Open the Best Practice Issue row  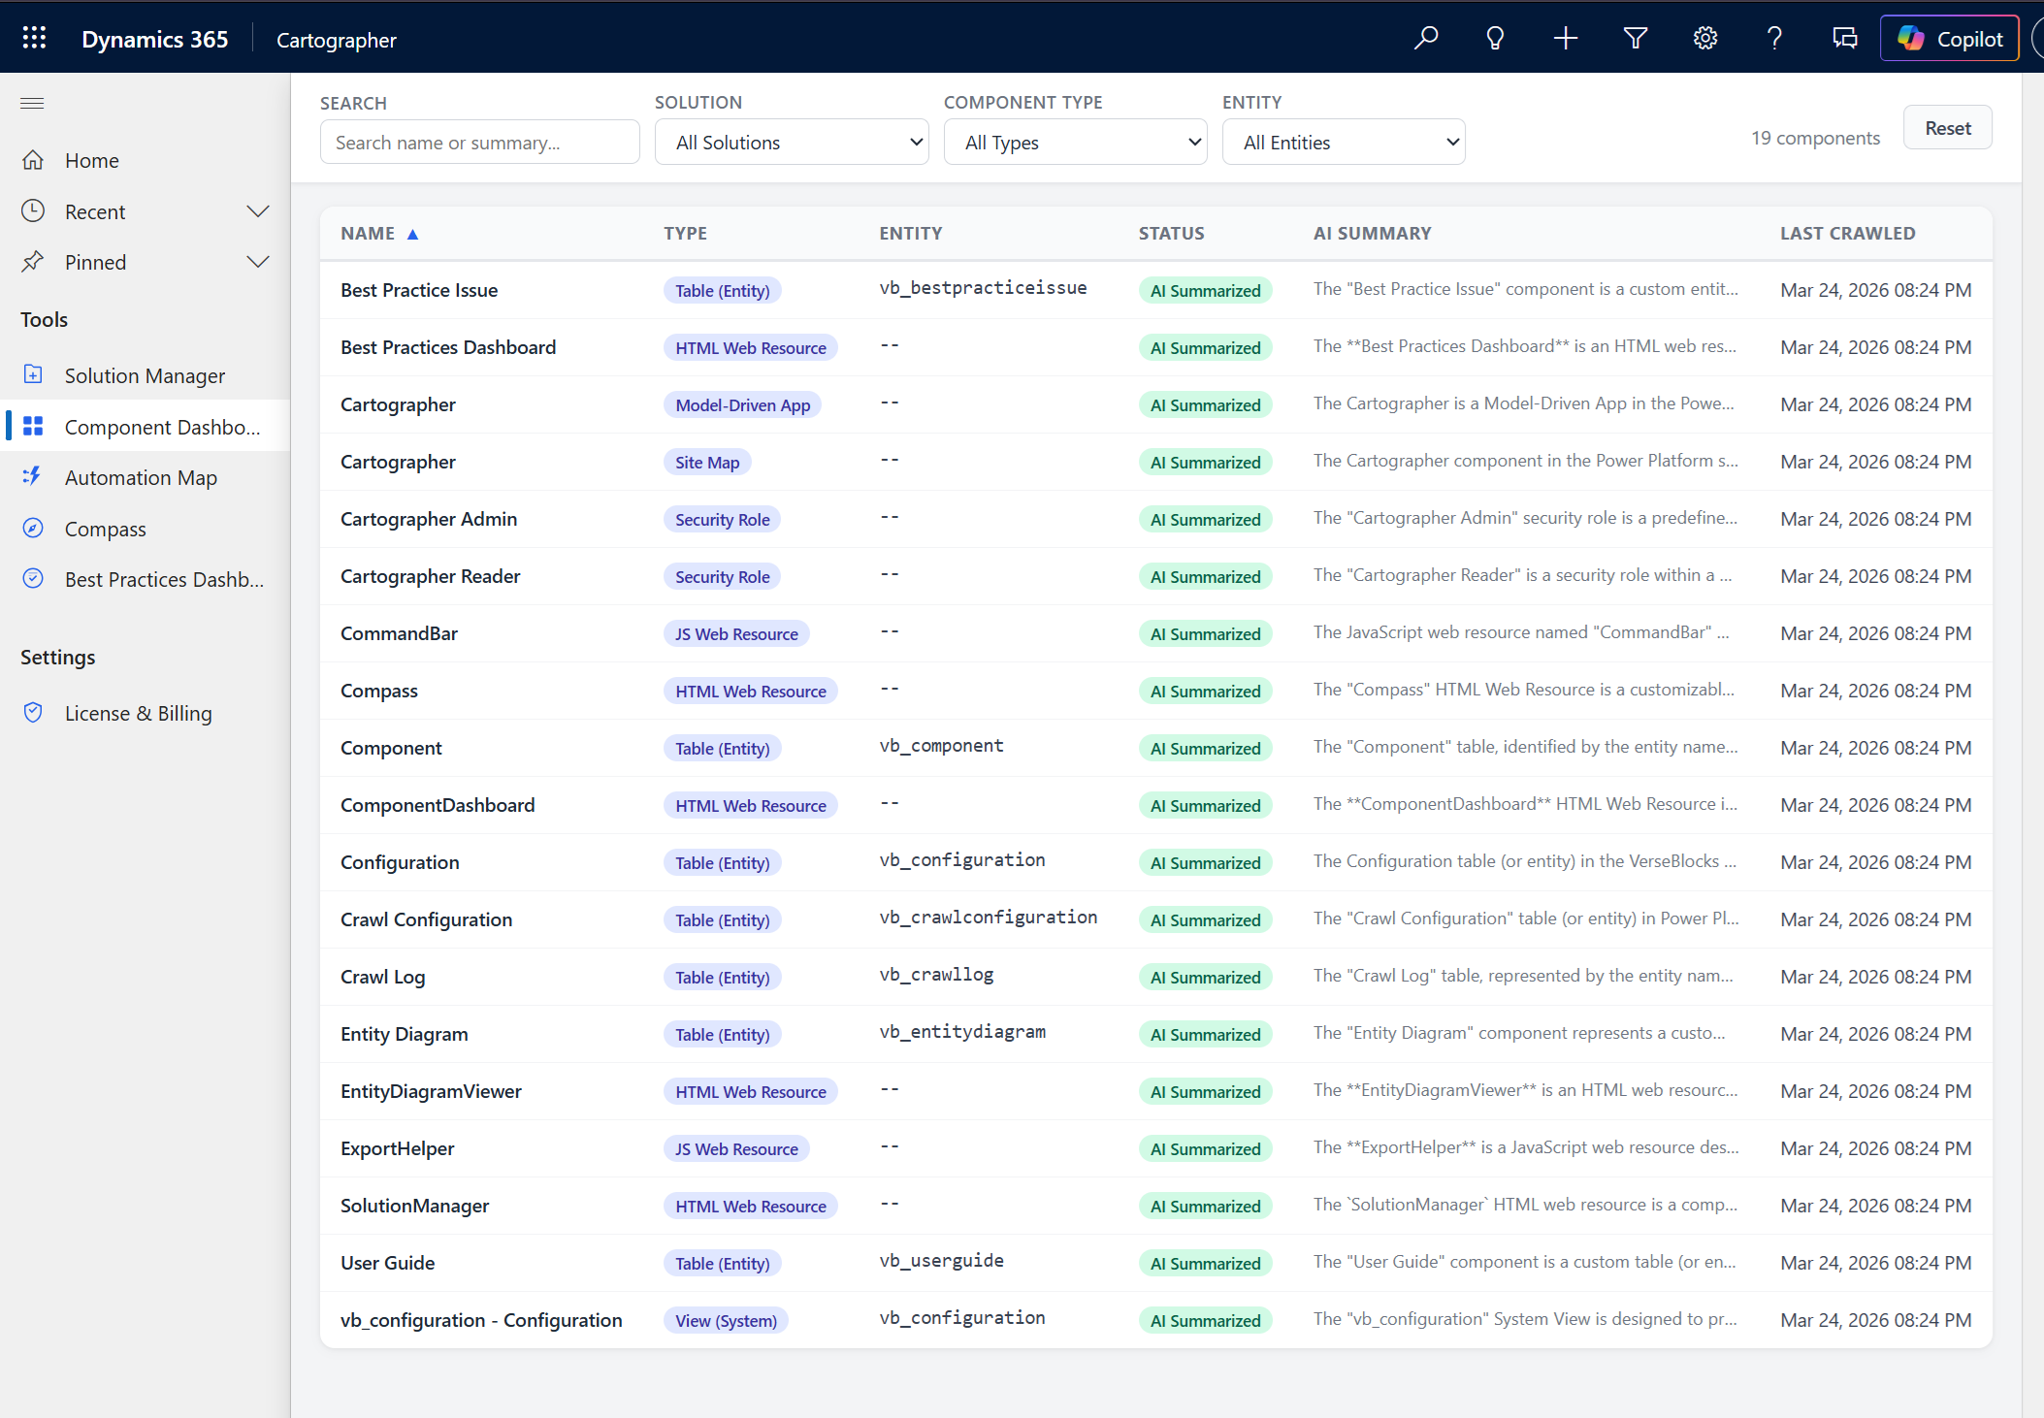[1155, 290]
